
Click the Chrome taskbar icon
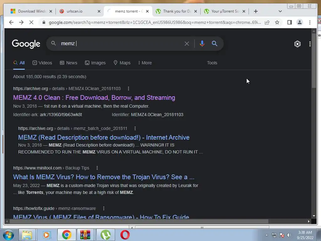click(x=66, y=235)
